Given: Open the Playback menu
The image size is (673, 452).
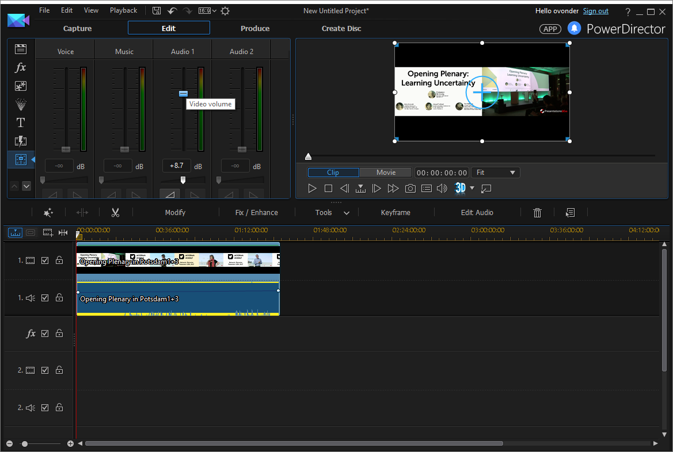Looking at the screenshot, I should pyautogui.click(x=123, y=10).
